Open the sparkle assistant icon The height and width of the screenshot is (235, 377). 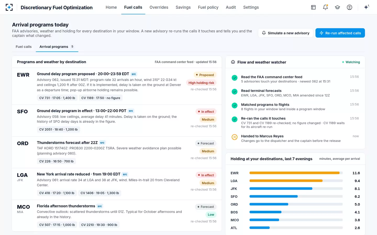tap(367, 7)
